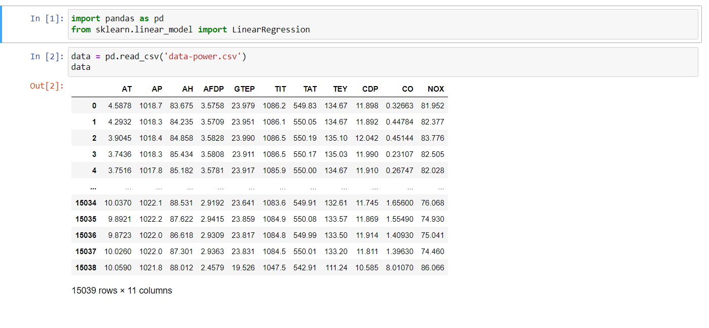Click the NOX value 76.068
Screen dimensions: 709x328
click(433, 203)
